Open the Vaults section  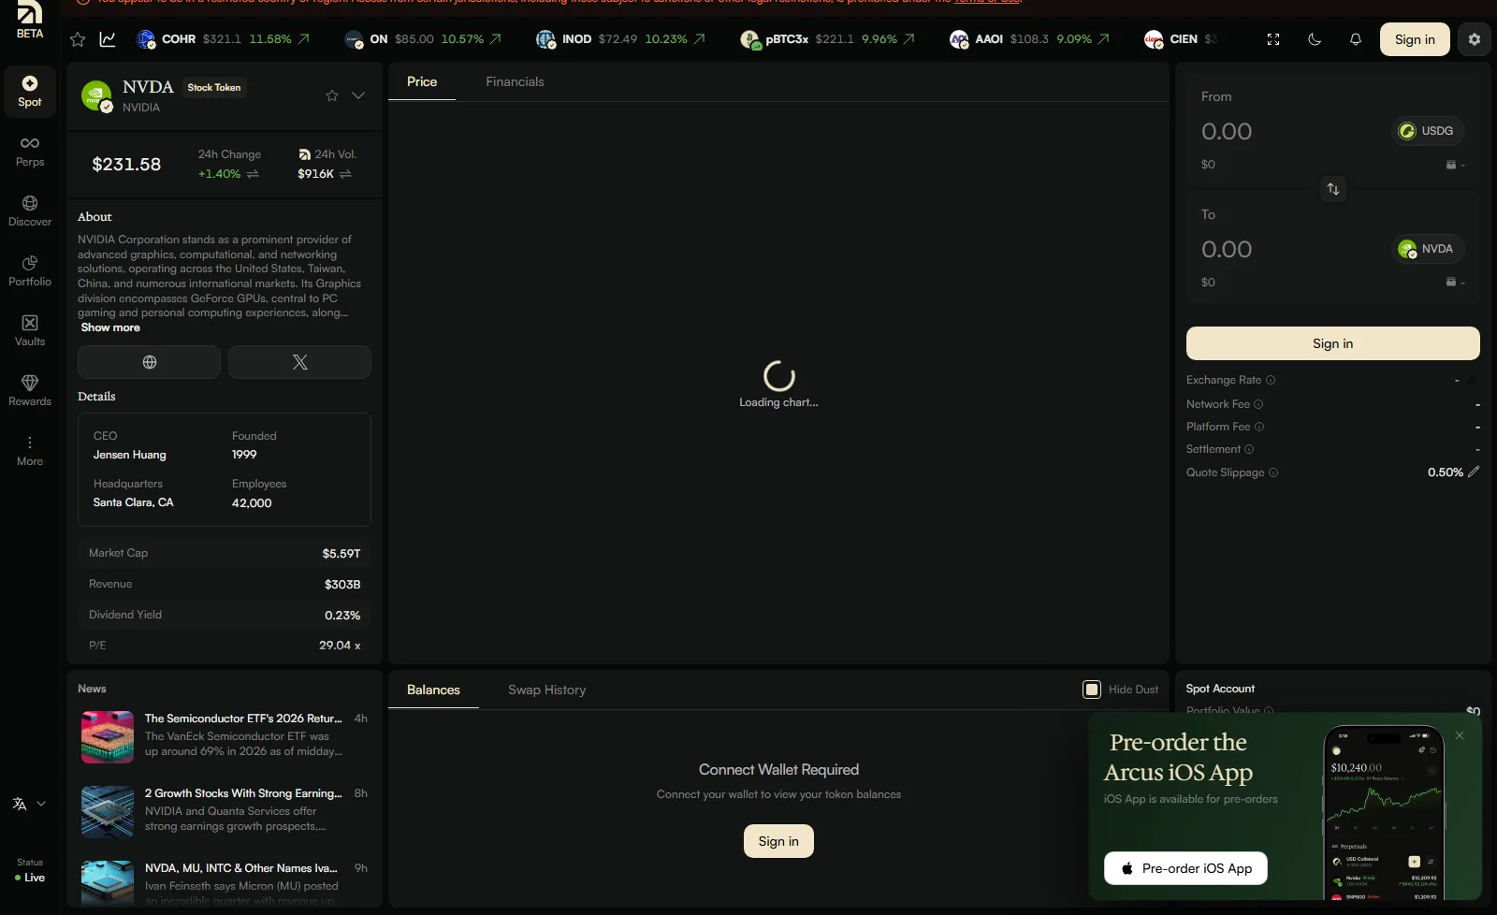coord(30,331)
